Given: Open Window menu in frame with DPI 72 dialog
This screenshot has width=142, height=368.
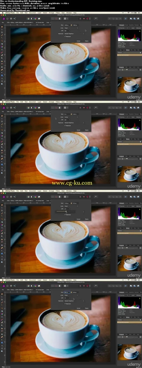Looking at the screenshot, I should click(x=69, y=280).
